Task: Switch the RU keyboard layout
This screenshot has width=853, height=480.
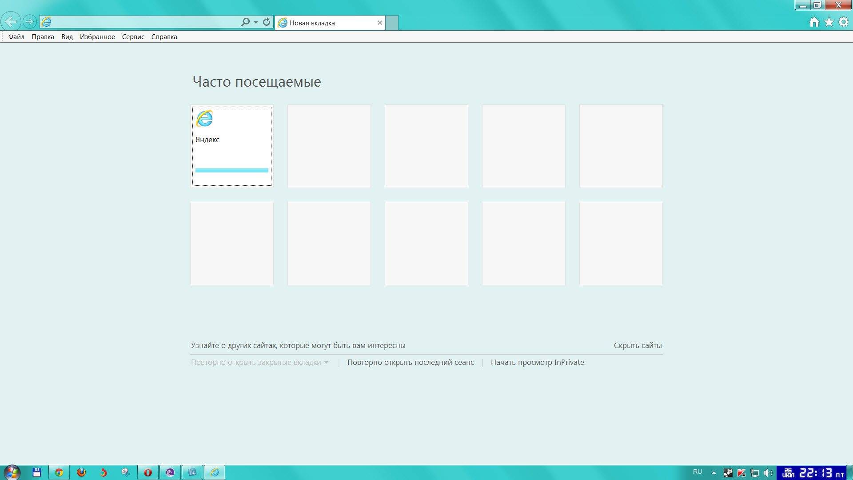Action: 698,472
